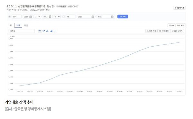The width and height of the screenshot is (193, 119).
Task: Switch to the 표 table tab
Action: [x=11, y=25]
